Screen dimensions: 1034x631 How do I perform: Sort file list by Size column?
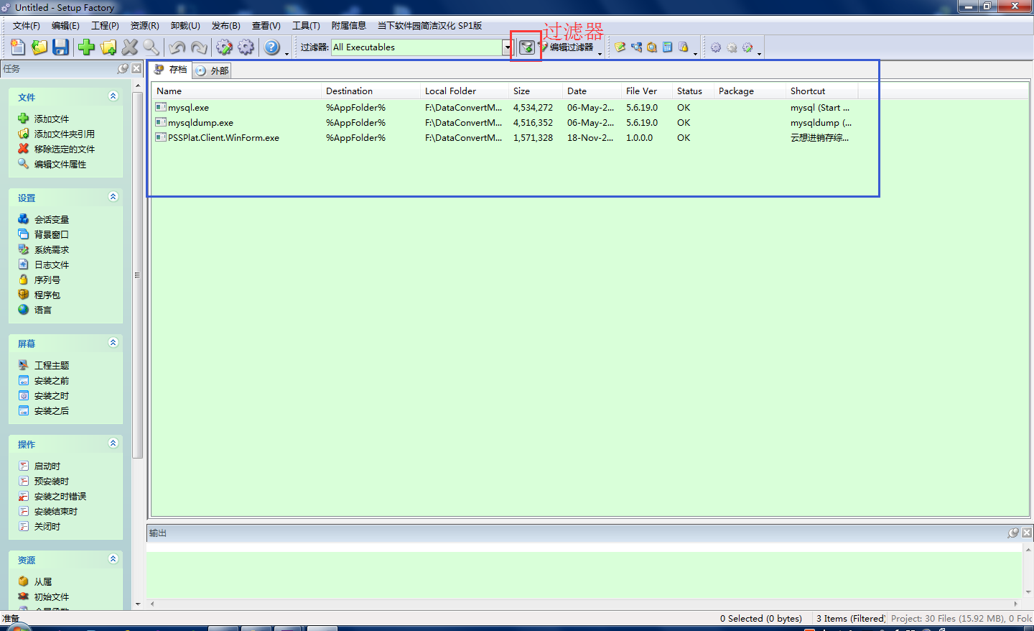[536, 91]
